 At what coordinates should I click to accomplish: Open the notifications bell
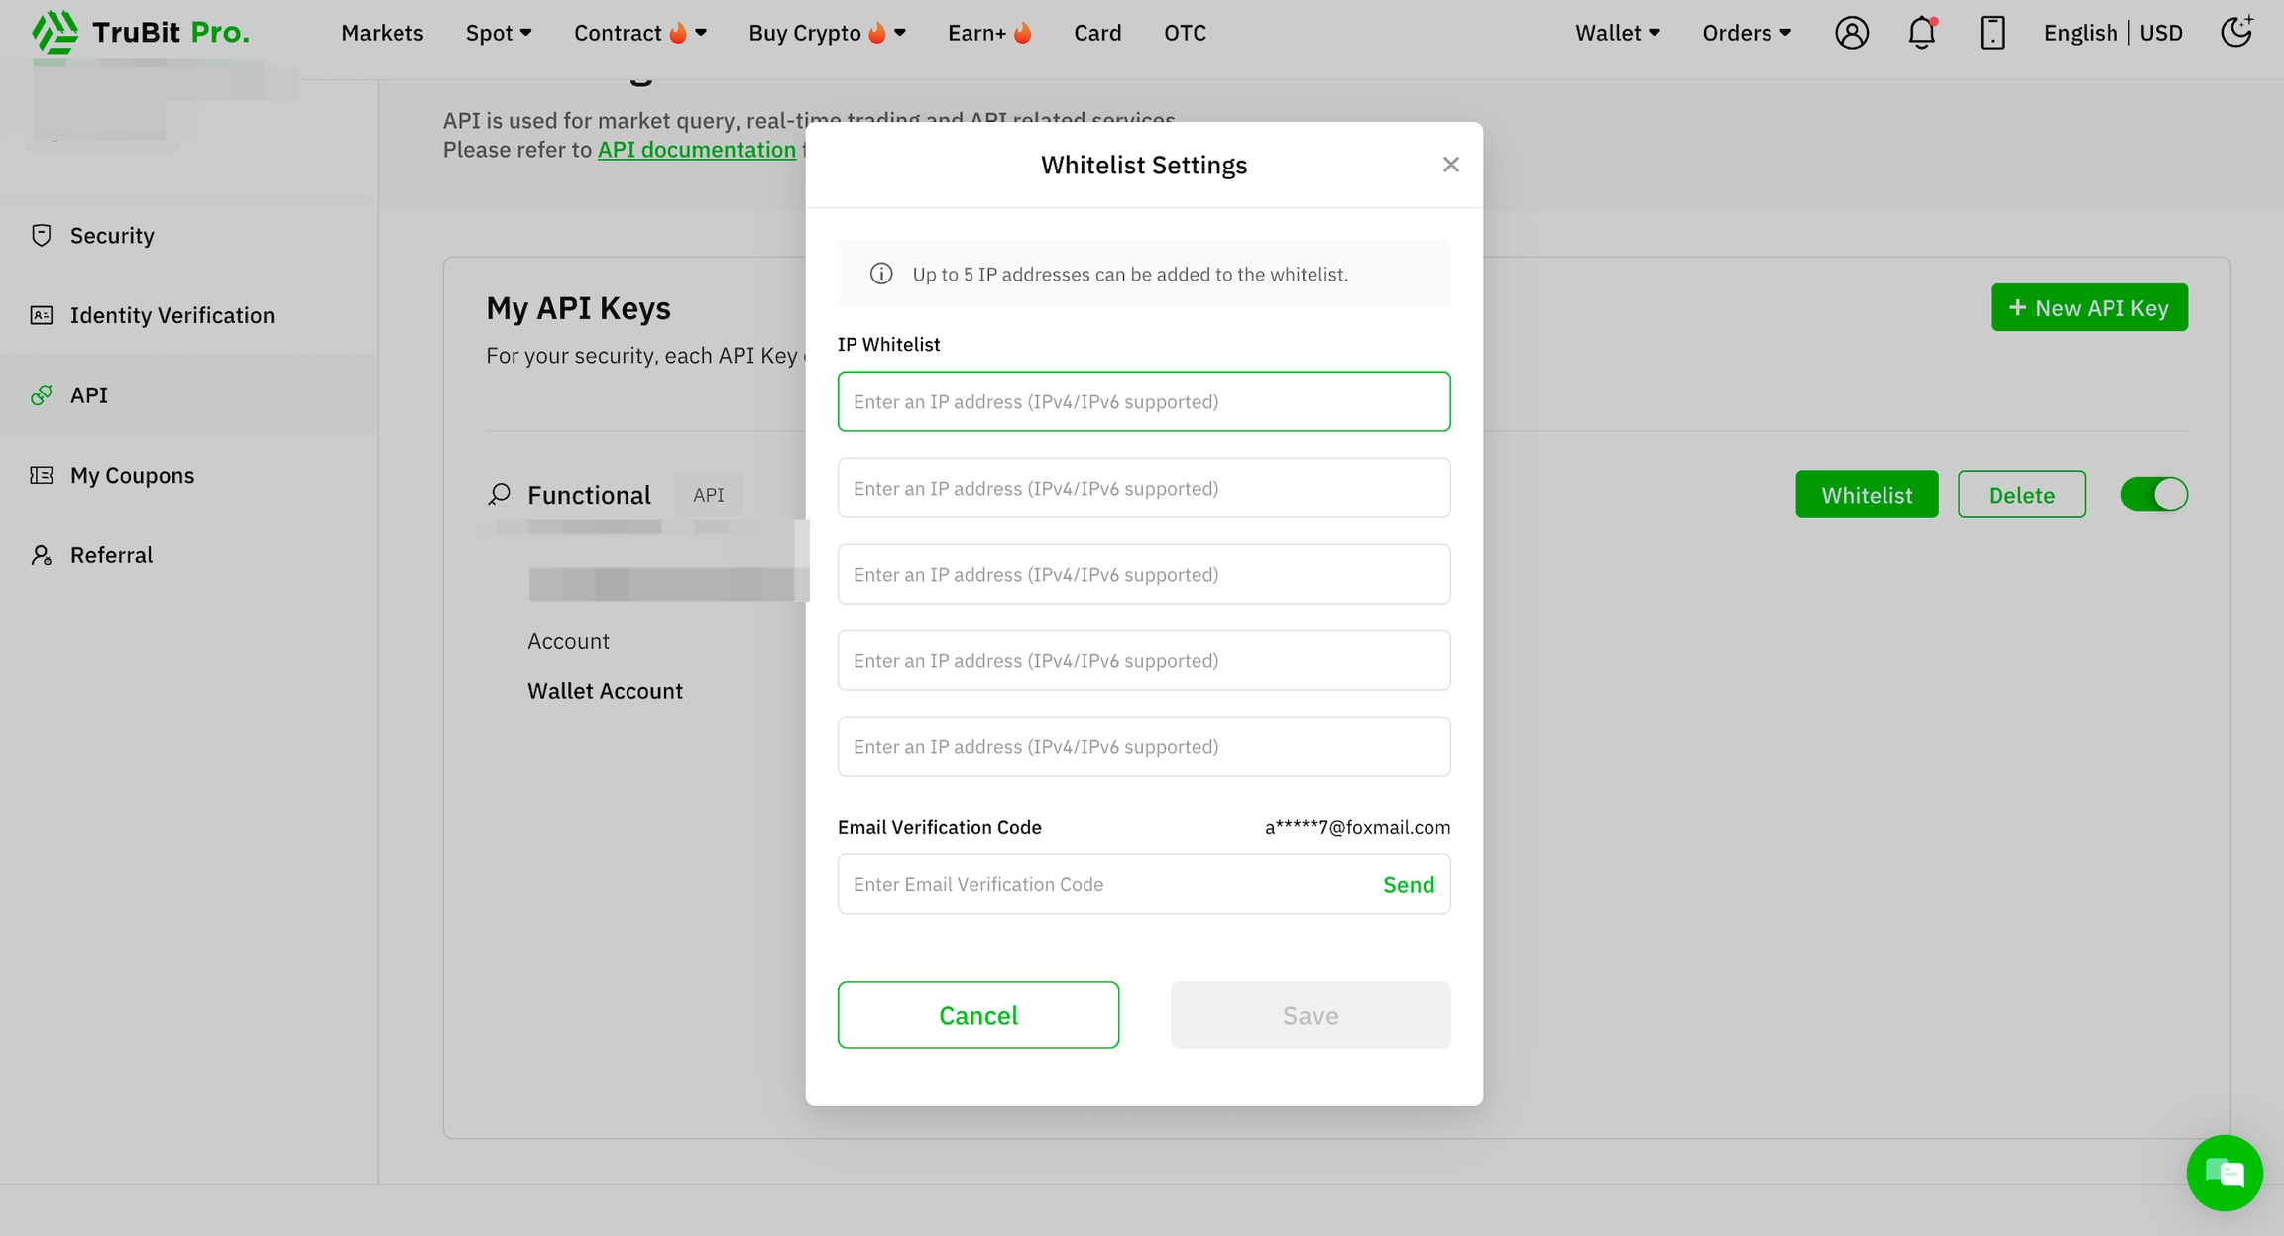(1921, 33)
